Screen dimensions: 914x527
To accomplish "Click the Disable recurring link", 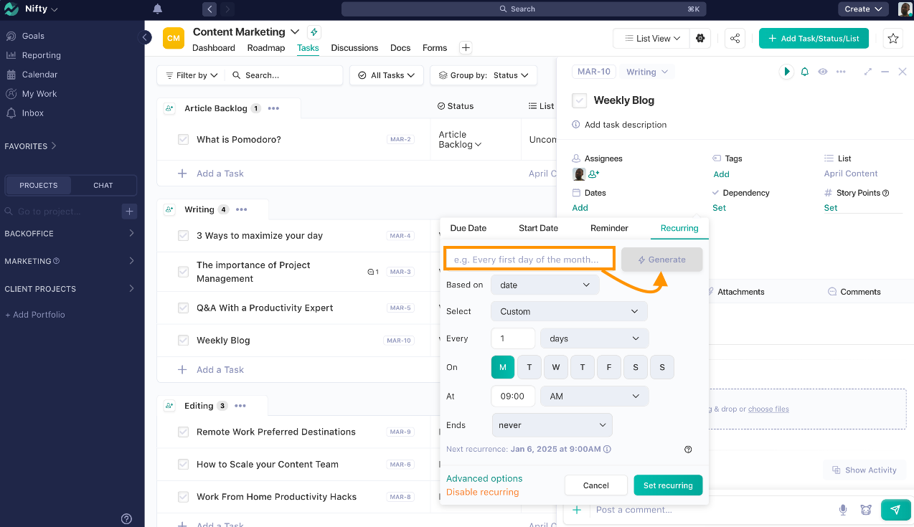I will tap(482, 492).
